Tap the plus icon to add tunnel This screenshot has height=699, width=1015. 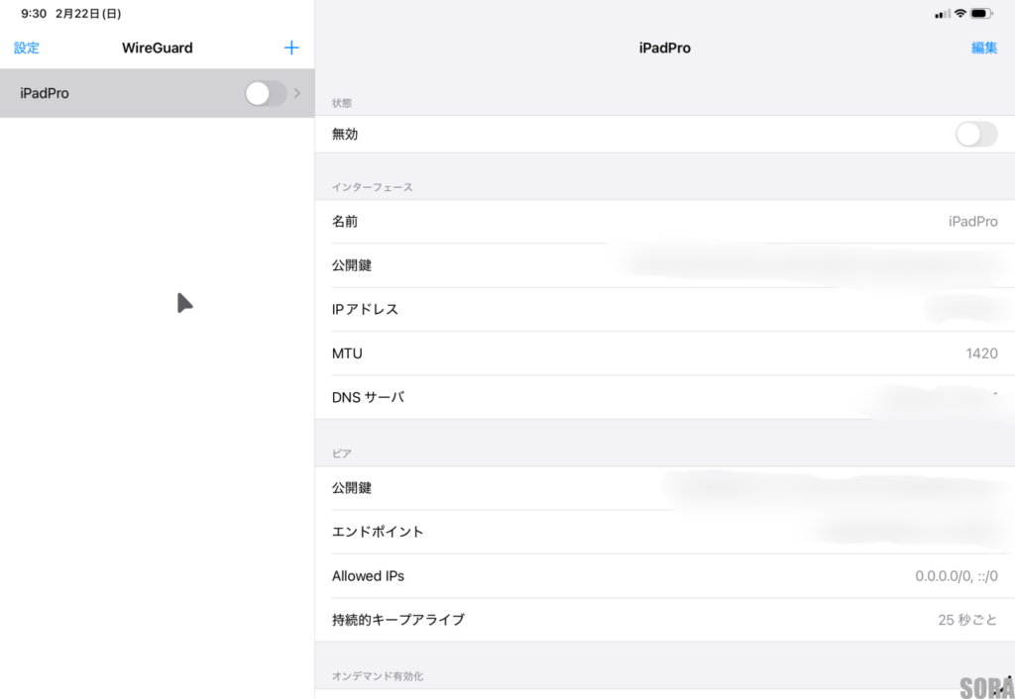(x=291, y=48)
